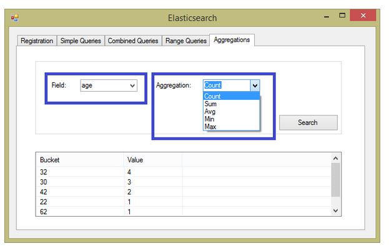
Task: Click the results scrollbar down arrow
Action: pyautogui.click(x=336, y=210)
